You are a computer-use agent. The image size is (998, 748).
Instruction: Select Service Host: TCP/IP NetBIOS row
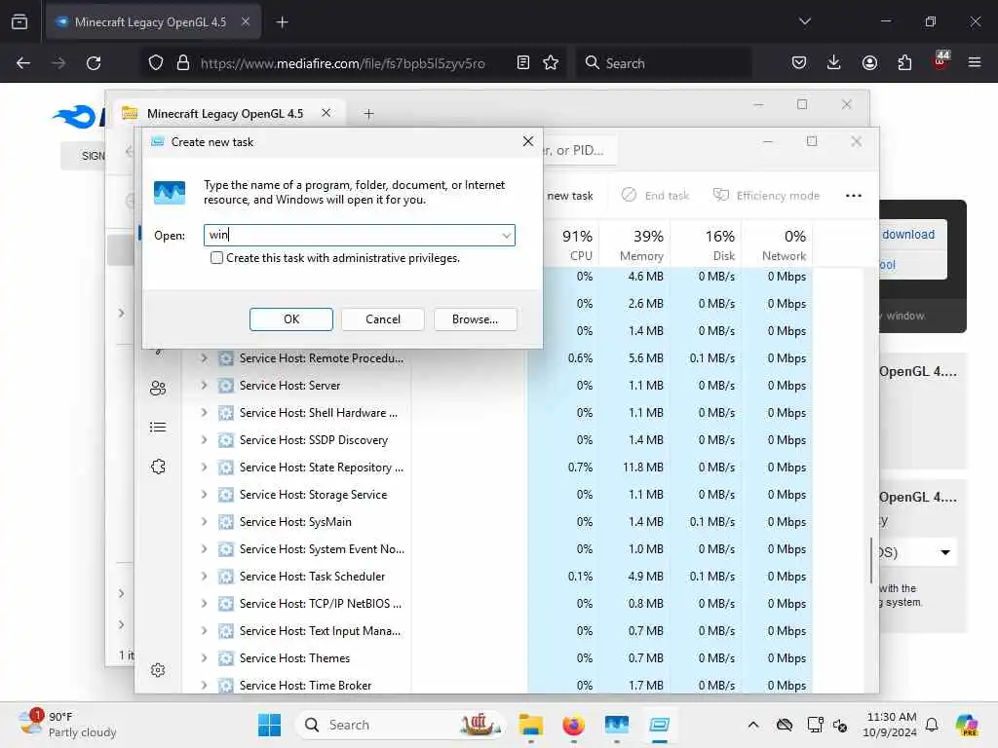click(496, 604)
